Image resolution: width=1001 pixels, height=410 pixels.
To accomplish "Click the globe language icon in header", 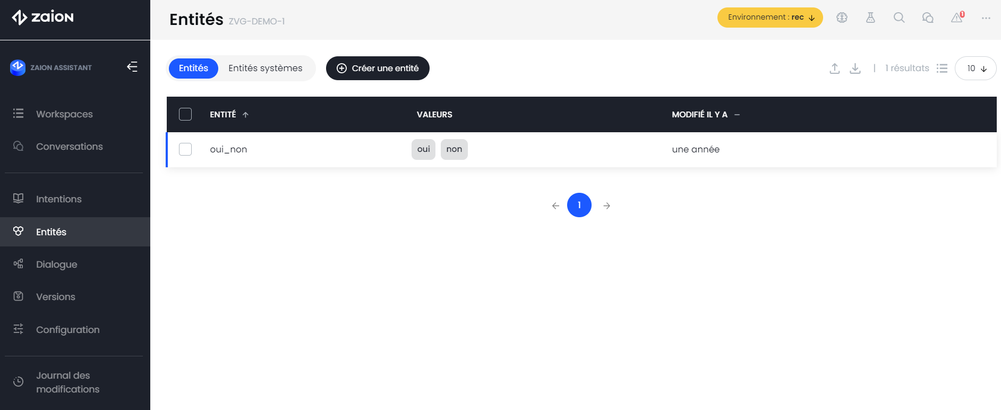I will point(842,18).
